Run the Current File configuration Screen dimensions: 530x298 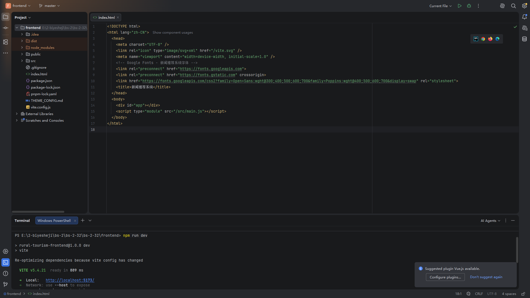[x=460, y=6]
